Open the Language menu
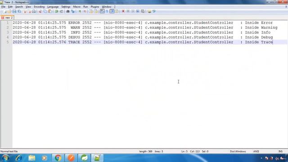This screenshot has height=162, width=288. (x=53, y=7)
